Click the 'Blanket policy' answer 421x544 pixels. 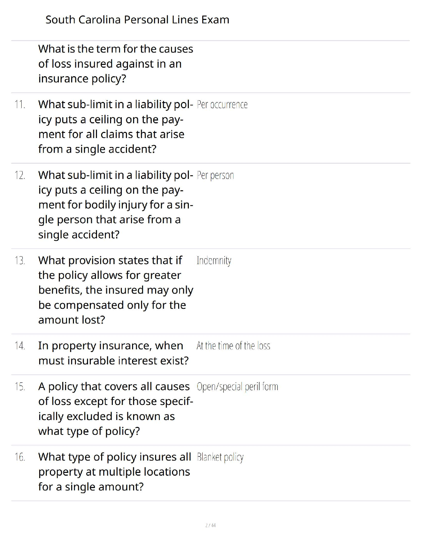(220, 457)
